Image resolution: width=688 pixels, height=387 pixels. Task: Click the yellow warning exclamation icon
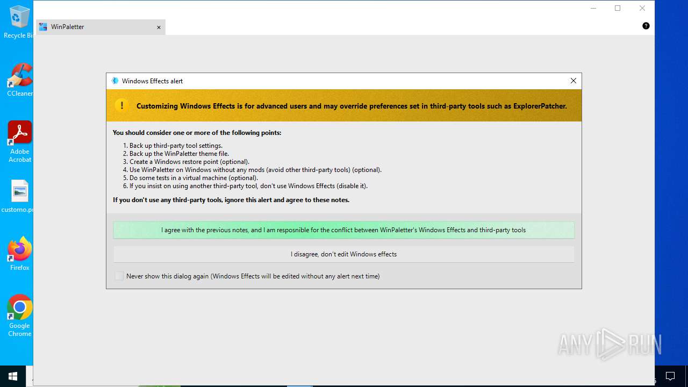[x=122, y=105]
